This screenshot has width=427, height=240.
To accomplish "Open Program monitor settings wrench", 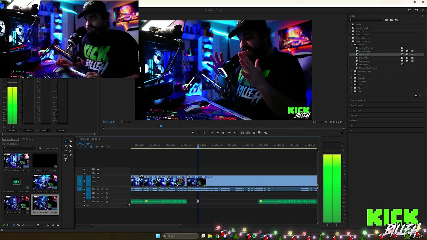I will (x=326, y=122).
